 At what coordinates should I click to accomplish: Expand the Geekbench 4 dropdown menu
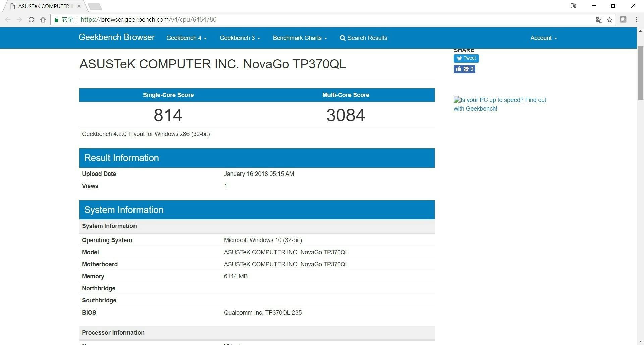186,38
